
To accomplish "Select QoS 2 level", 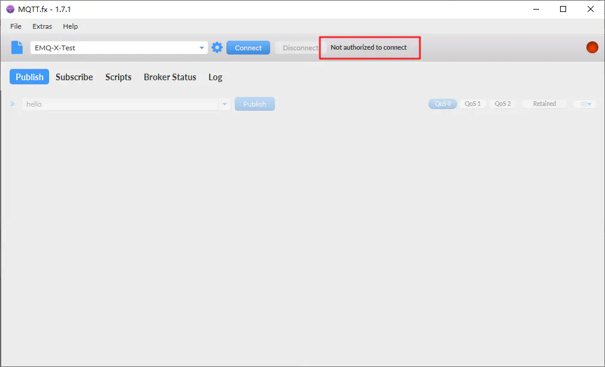I will 503,104.
